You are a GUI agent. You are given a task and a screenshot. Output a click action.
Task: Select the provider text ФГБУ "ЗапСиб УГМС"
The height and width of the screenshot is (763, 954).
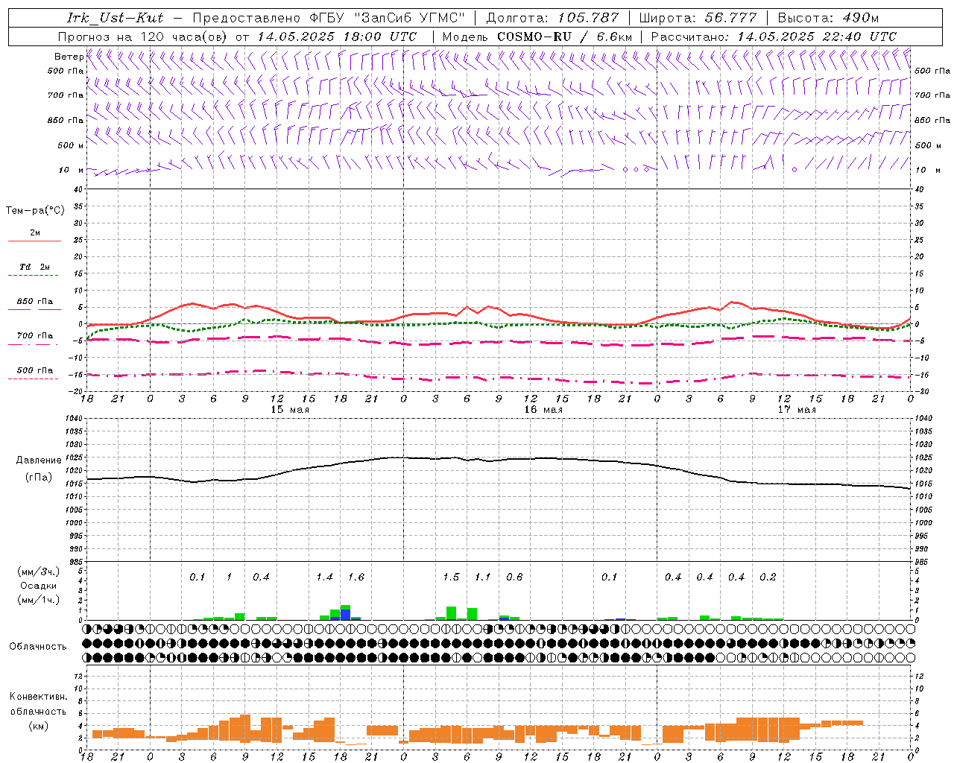[x=387, y=18]
